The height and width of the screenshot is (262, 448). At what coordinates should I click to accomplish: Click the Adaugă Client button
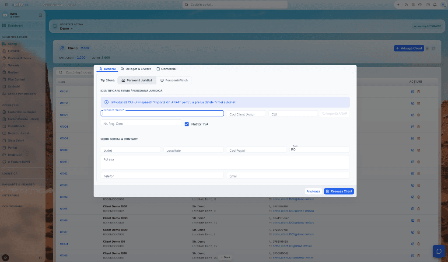coord(409,48)
